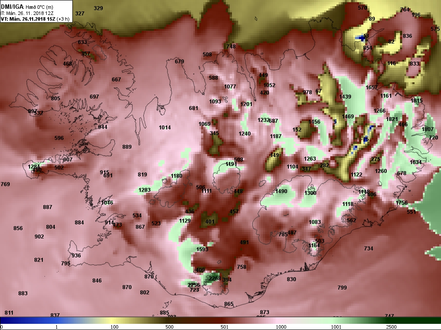Image resolution: width=441 pixels, height=330 pixels.
Task: Pick the legend label '501'
Action: coord(224,327)
